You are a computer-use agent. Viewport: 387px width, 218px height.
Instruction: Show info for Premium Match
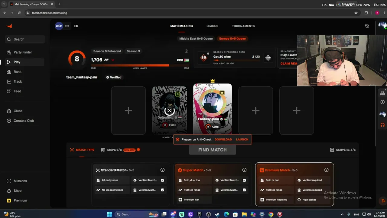click(x=326, y=170)
